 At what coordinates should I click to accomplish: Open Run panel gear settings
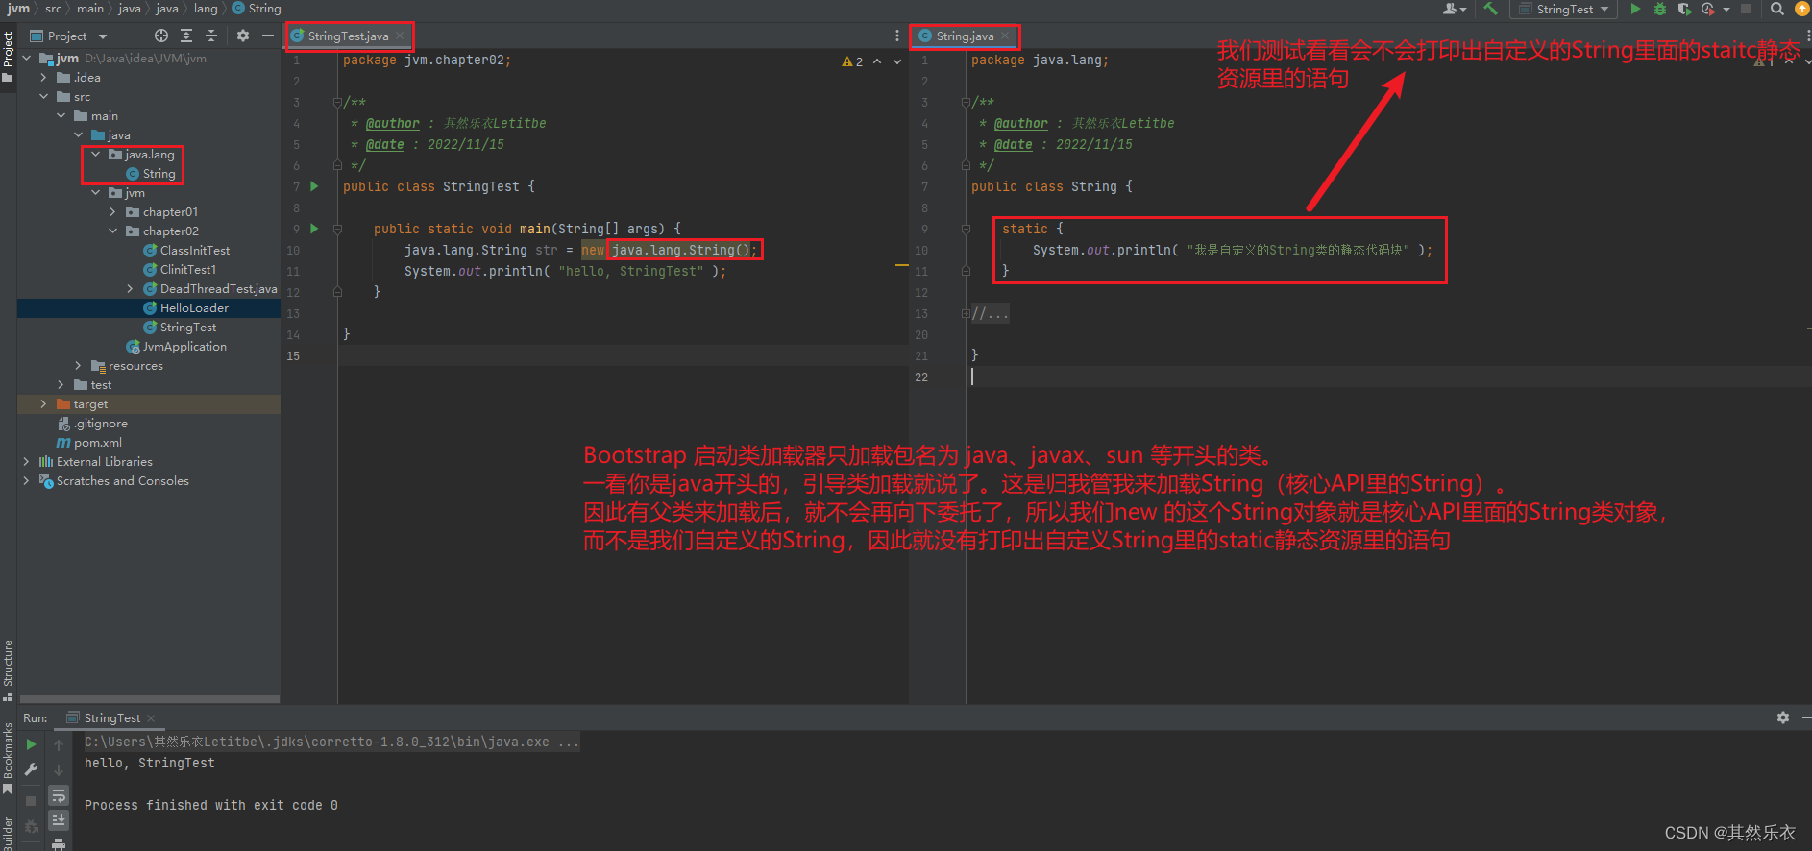[x=1783, y=717]
